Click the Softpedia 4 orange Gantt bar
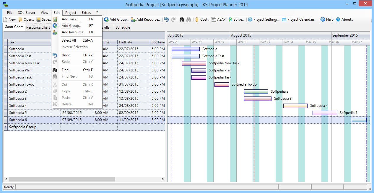The image size is (374, 193). [295, 106]
